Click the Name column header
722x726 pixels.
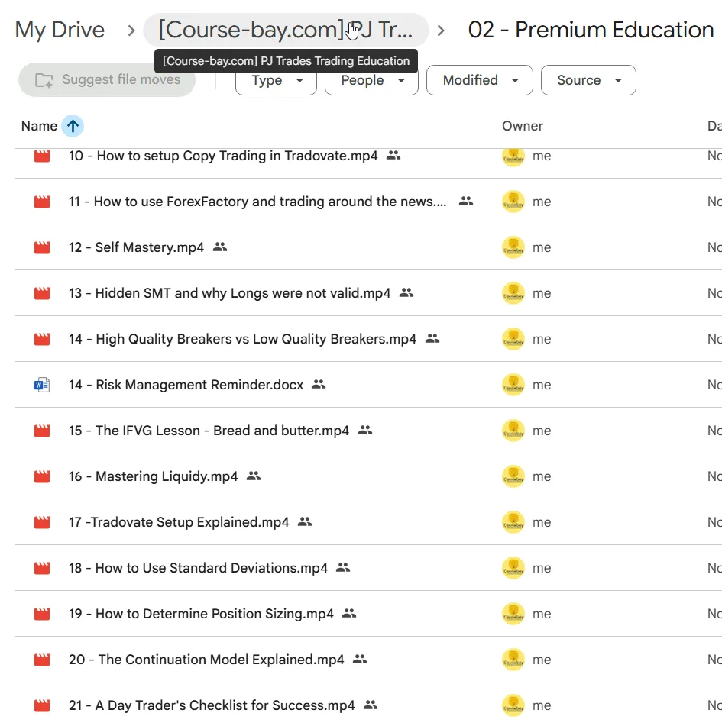40,126
